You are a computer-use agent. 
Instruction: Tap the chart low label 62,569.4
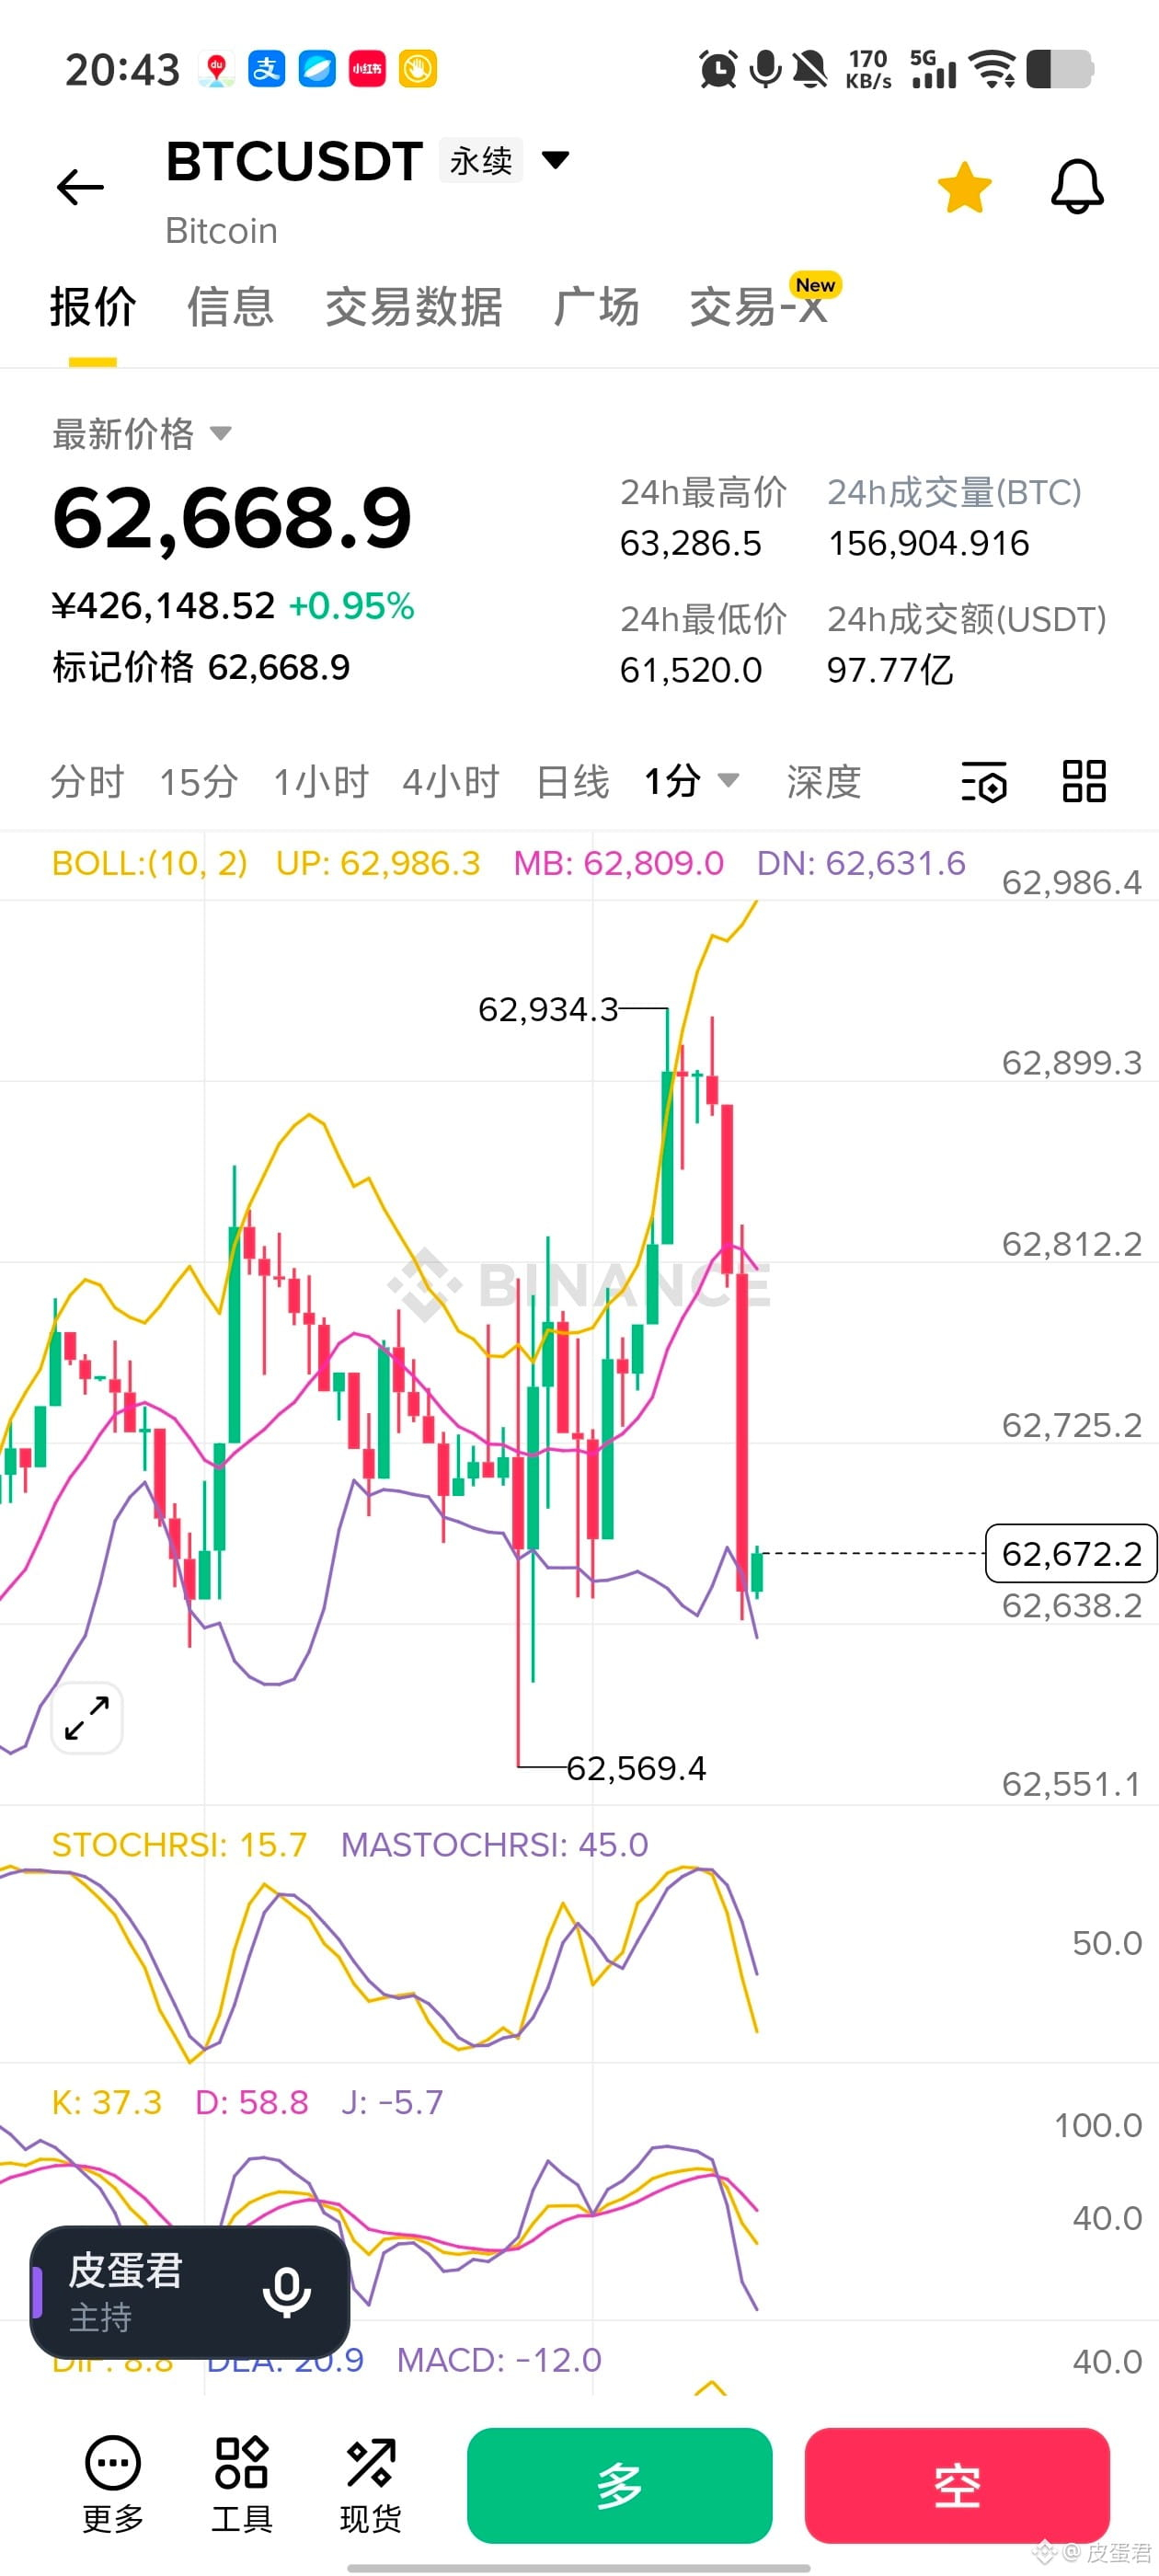pos(637,1768)
